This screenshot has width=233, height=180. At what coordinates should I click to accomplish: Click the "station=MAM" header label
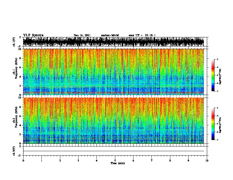[x=110, y=35]
